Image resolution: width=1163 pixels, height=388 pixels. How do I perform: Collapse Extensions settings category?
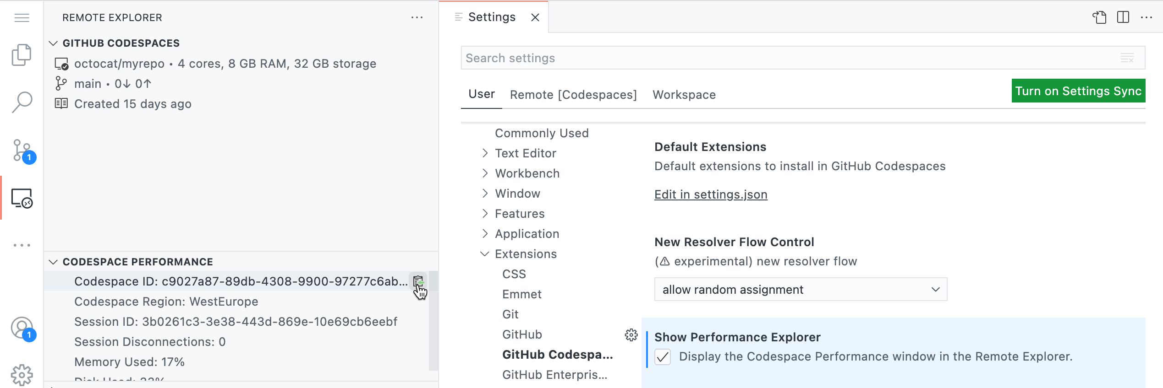pos(485,254)
